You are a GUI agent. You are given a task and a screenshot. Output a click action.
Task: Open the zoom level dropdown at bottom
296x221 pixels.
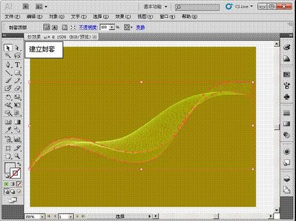pos(42,217)
